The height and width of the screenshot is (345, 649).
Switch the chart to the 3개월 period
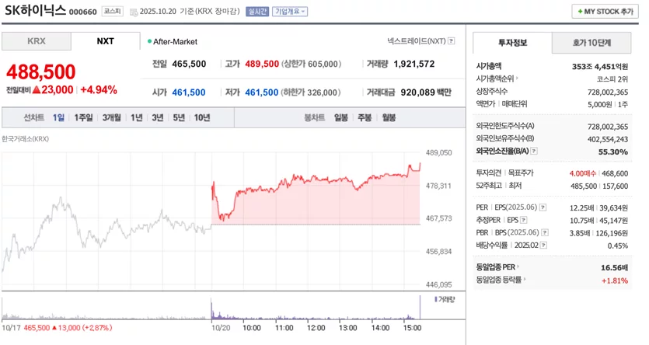(x=111, y=118)
